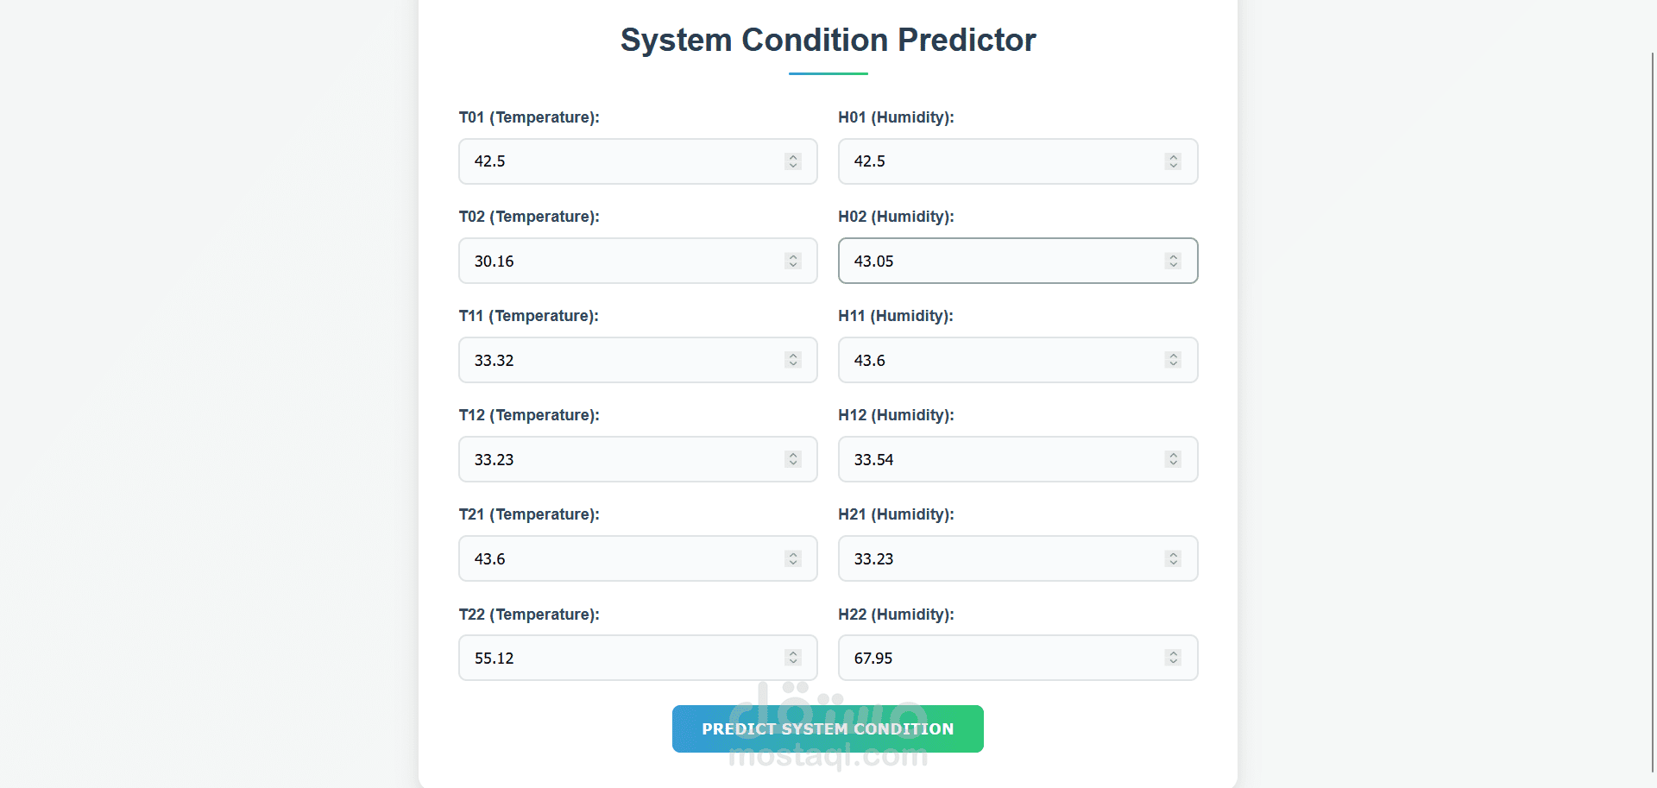Increment the T21 temperature value
The width and height of the screenshot is (1657, 788).
793,554
